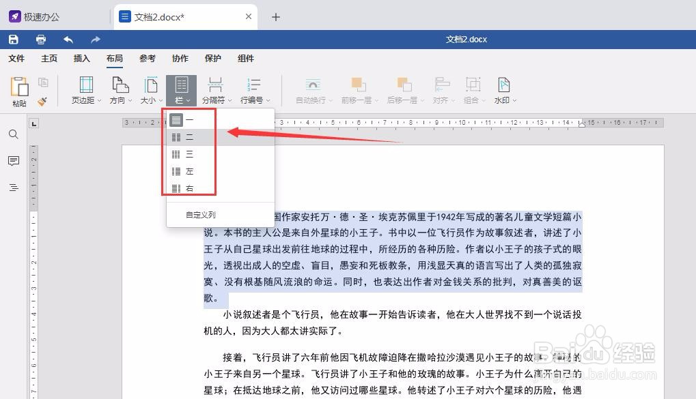Viewport: 696px width, 399px height.
Task: Open 自定义列 custom columns
Action: point(221,215)
